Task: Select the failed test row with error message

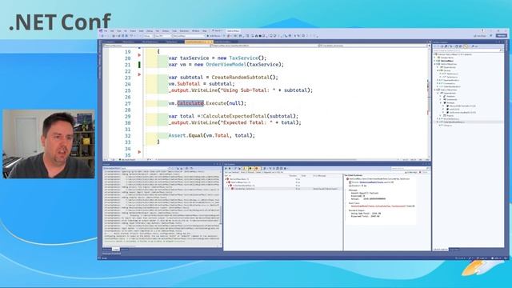Action: coord(282,189)
